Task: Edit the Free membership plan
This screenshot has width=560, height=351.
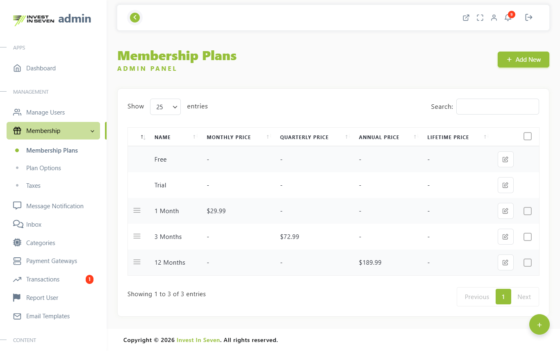Action: pyautogui.click(x=505, y=159)
